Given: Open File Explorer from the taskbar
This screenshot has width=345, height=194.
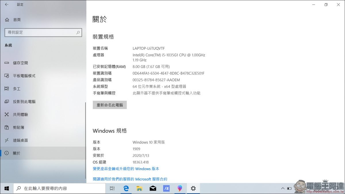Looking at the screenshot, I should pos(139,189).
